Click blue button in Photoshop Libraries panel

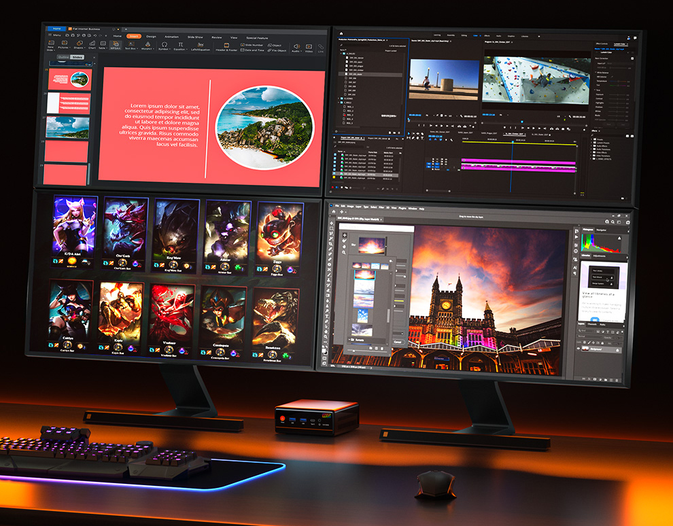point(595,319)
